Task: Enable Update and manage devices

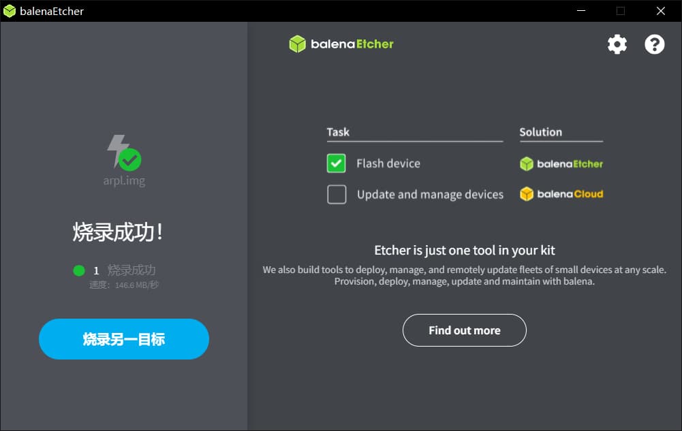Action: click(x=337, y=194)
